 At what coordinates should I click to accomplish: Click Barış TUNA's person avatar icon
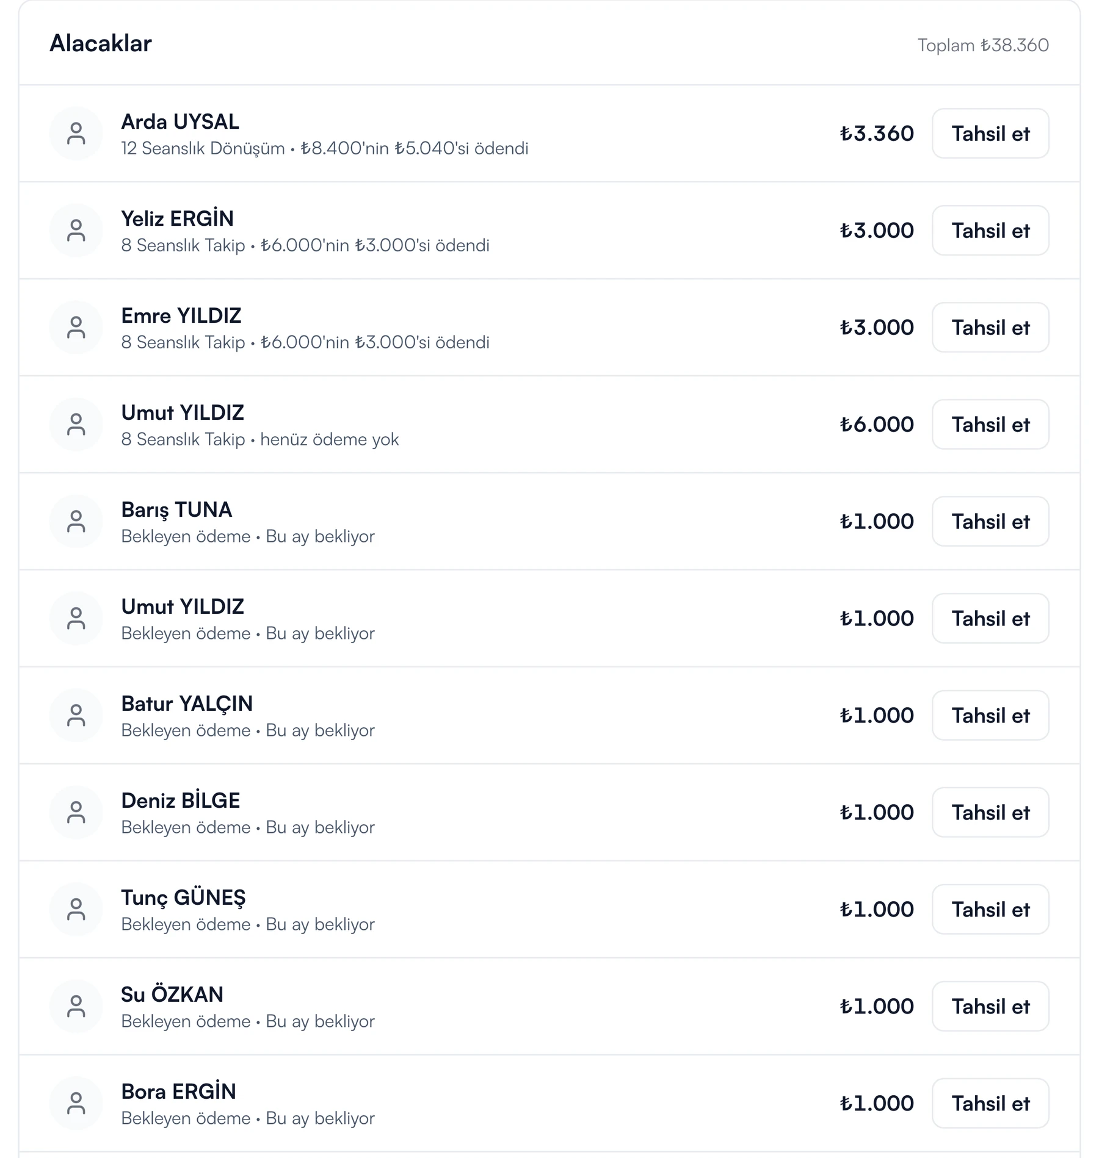tap(76, 522)
